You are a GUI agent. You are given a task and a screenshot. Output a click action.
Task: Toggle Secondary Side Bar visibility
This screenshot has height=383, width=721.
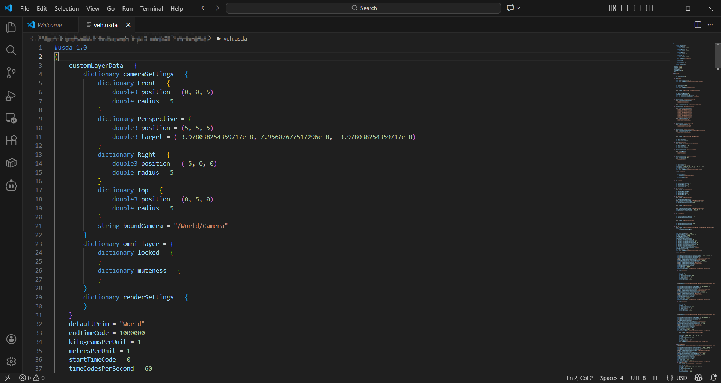pos(649,8)
